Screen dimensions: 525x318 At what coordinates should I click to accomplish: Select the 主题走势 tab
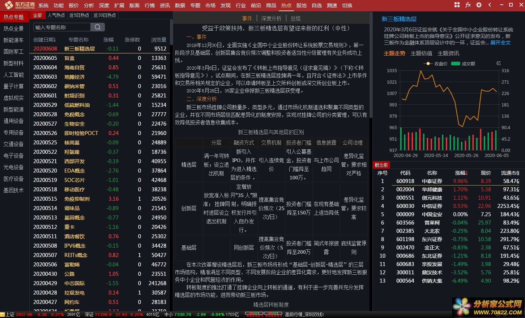(x=394, y=53)
